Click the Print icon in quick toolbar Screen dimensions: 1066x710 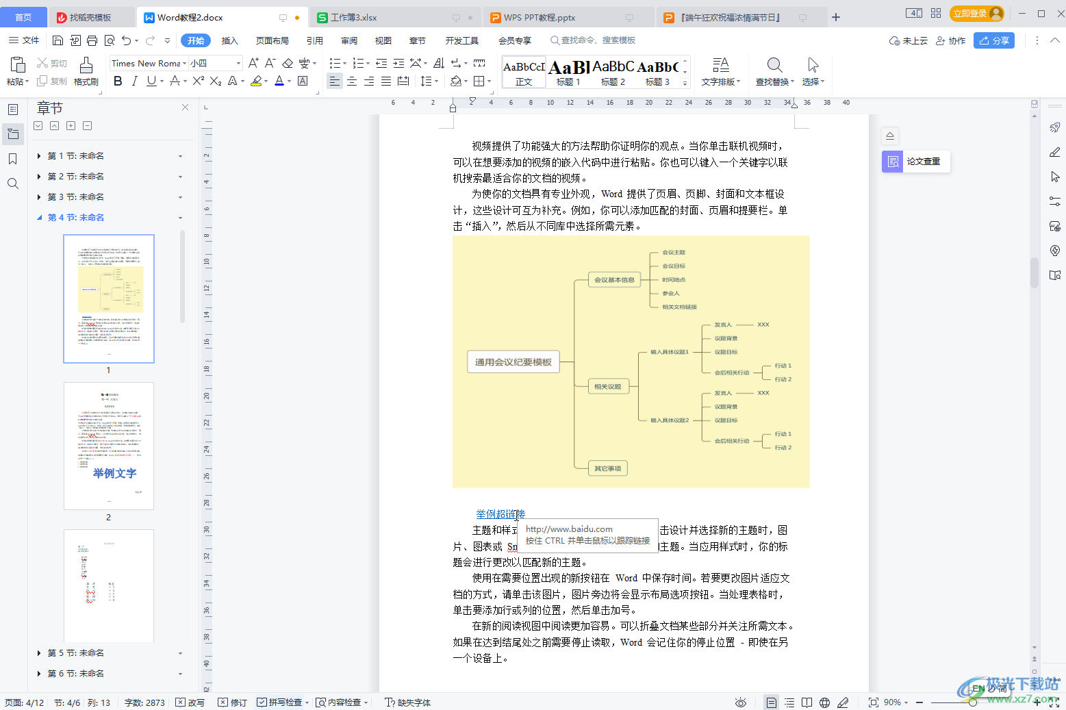(x=92, y=40)
